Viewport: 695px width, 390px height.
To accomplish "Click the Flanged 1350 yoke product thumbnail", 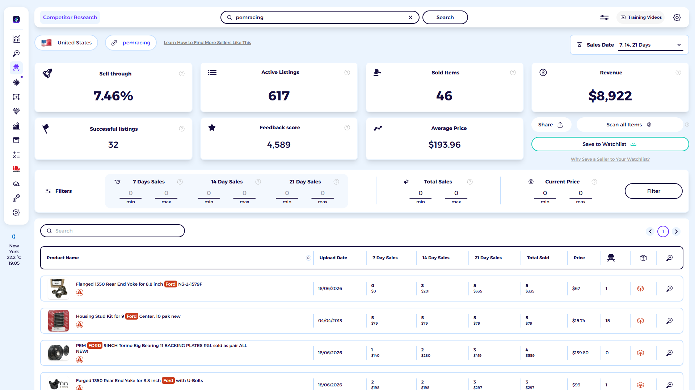I will [58, 289].
